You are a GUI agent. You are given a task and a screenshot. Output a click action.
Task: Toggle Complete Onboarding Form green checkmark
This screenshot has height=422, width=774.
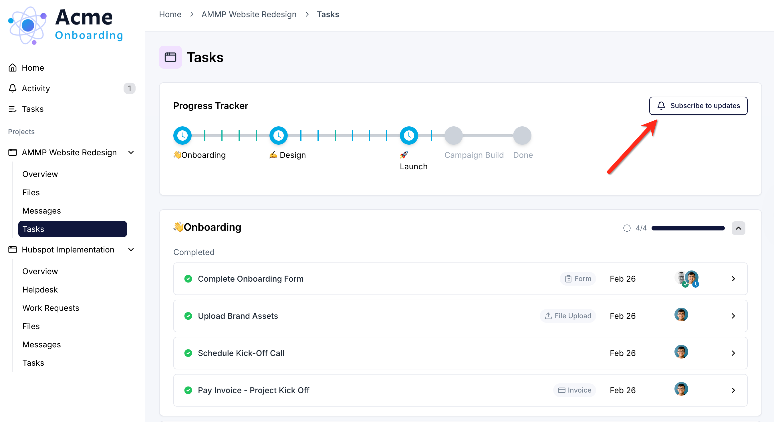point(188,279)
